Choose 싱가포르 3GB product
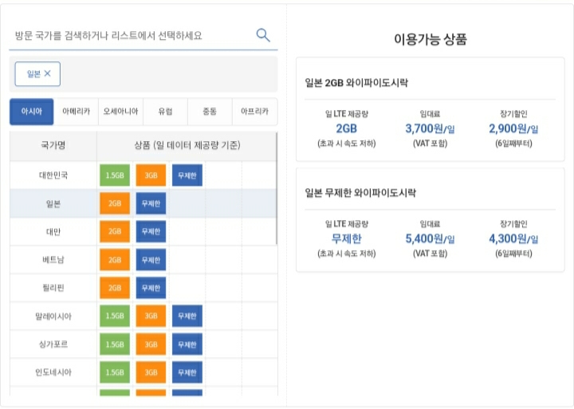 [x=151, y=344]
